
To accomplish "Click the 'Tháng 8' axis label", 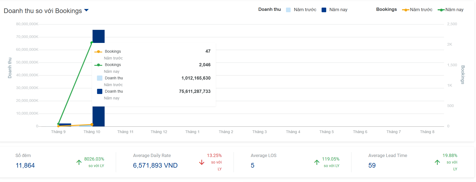I will point(427,132).
